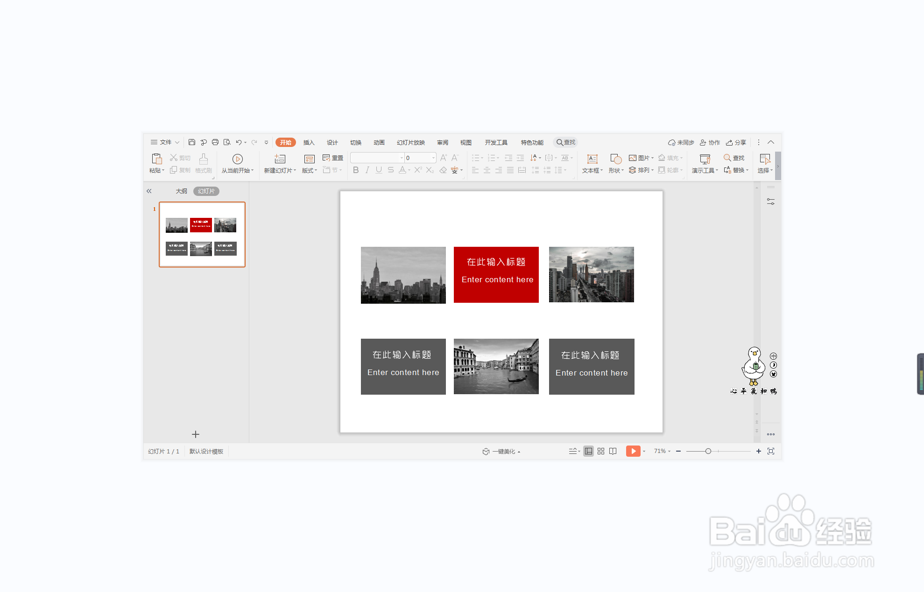Open the 71% zoom level dropdown

(x=662, y=451)
